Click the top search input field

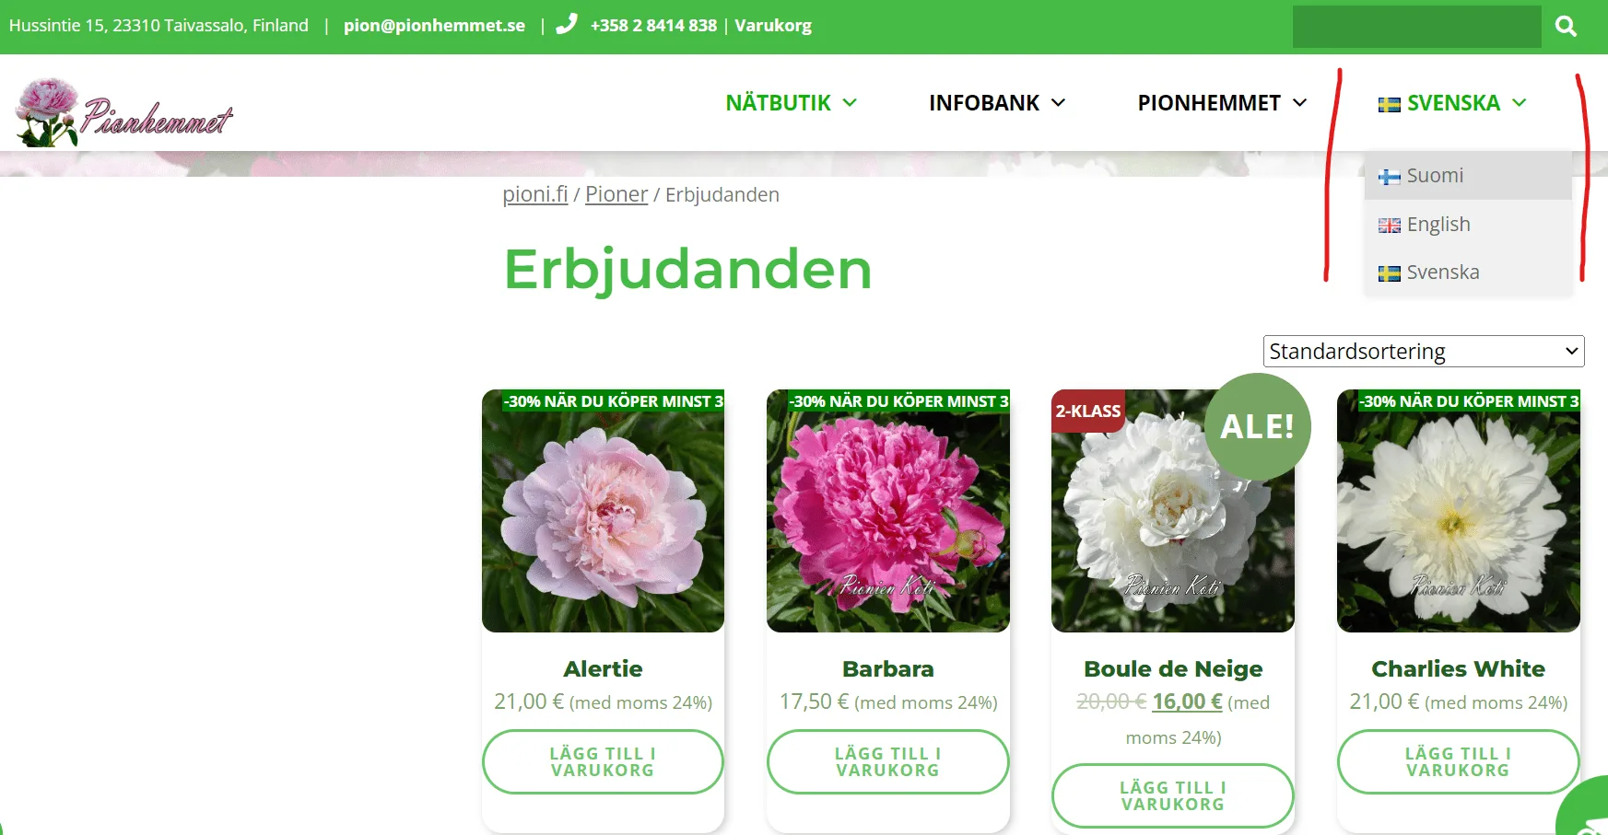coord(1416,27)
